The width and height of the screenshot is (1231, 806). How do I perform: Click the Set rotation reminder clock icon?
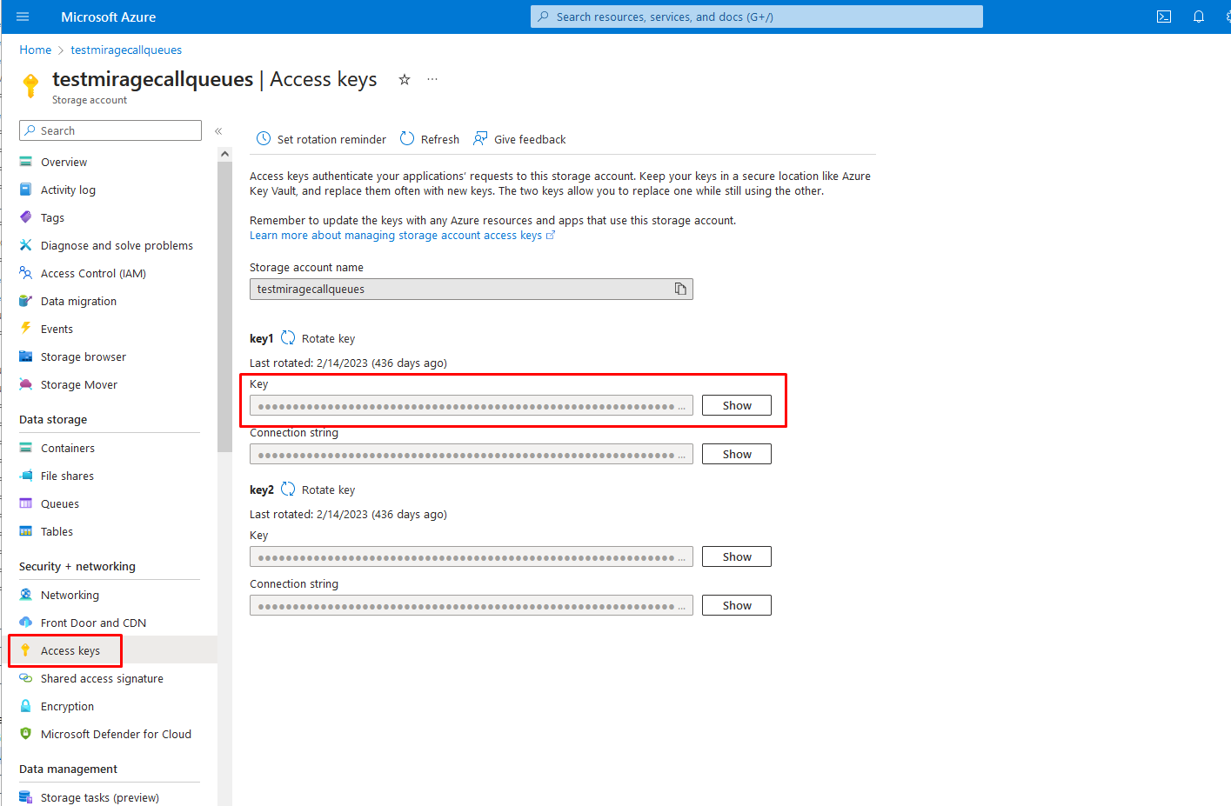(264, 139)
